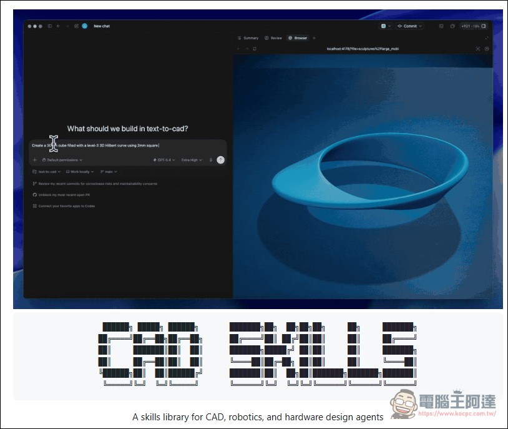The width and height of the screenshot is (508, 429).
Task: Click the localhost:4178 address bar
Action: click(363, 49)
